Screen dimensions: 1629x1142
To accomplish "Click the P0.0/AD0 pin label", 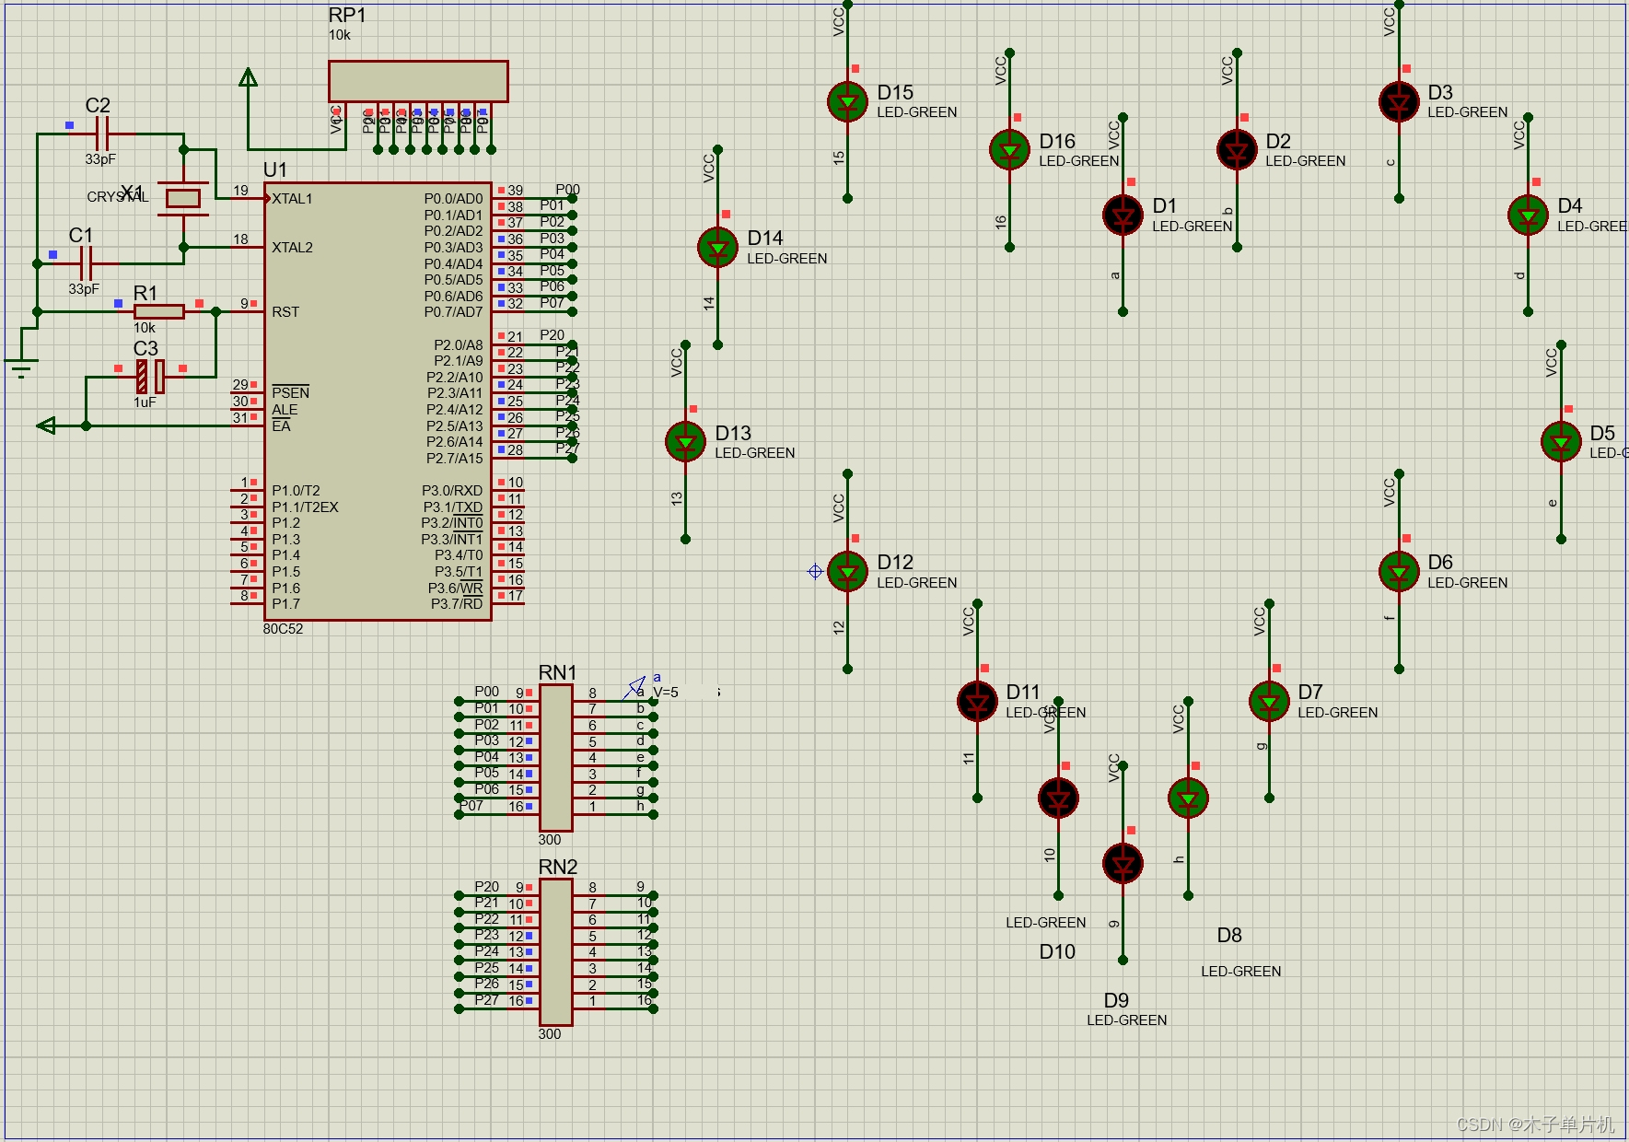I will pyautogui.click(x=453, y=199).
